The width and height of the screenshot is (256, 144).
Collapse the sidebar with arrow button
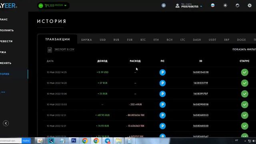click(x=6, y=123)
